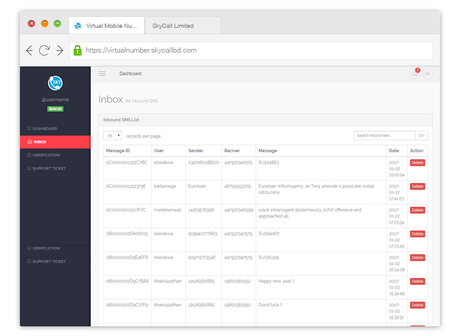The width and height of the screenshot is (449, 336).
Task: Click user kartamega in the table
Action: (165, 186)
